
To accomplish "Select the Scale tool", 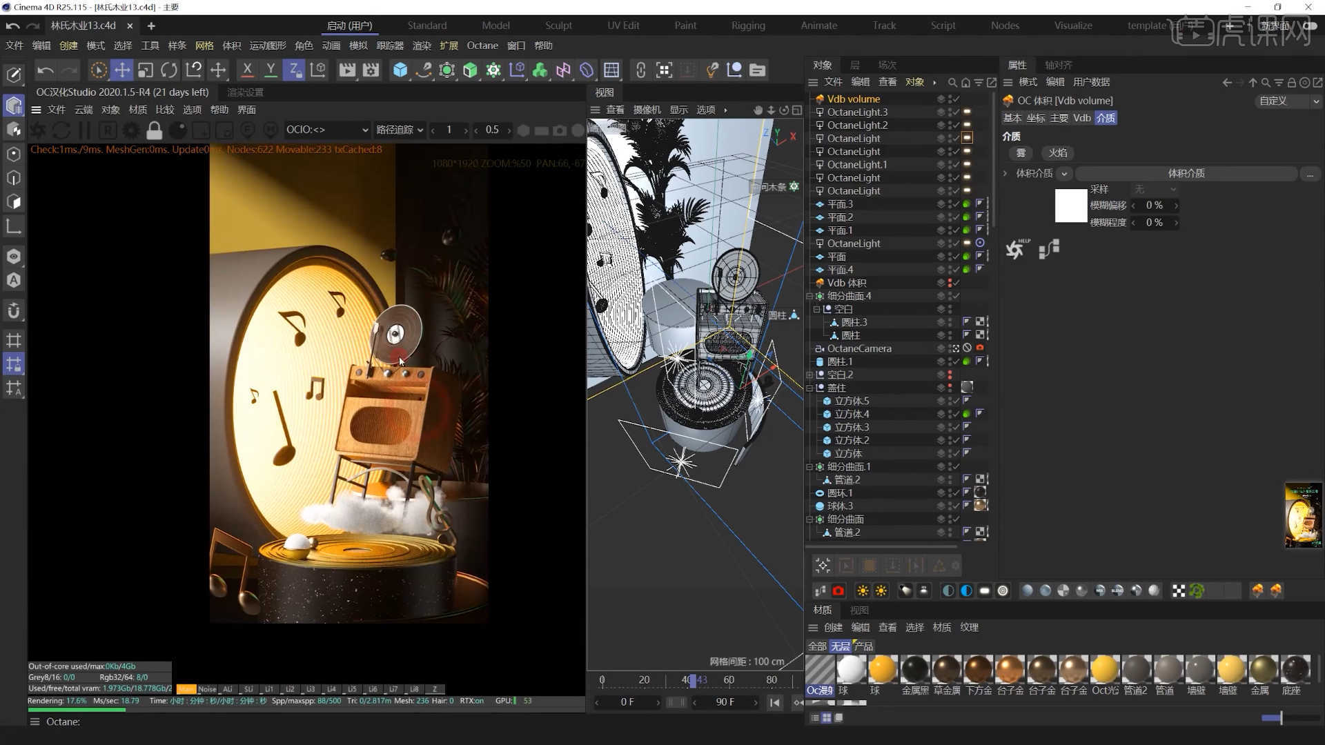I will coord(145,70).
